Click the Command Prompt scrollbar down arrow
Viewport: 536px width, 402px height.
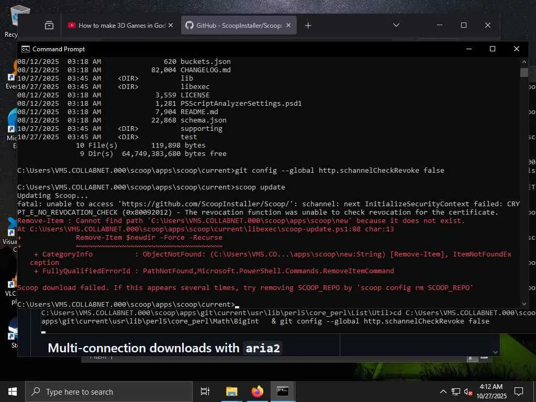(524, 304)
